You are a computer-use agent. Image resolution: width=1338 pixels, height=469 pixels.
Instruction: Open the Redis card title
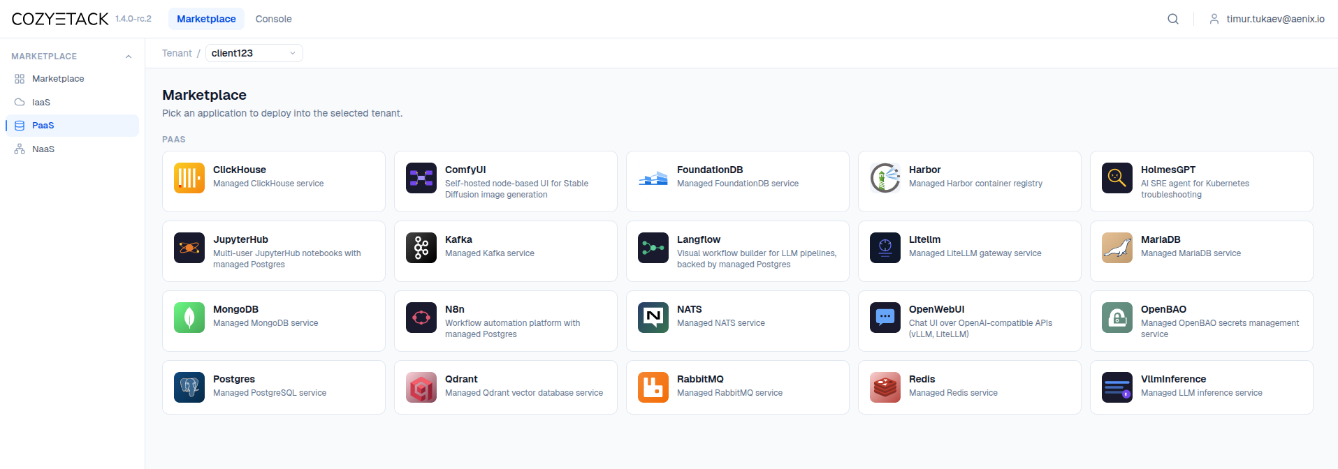(922, 379)
